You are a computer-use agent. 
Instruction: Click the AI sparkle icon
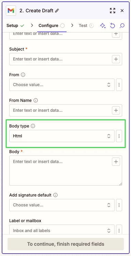coord(103,26)
